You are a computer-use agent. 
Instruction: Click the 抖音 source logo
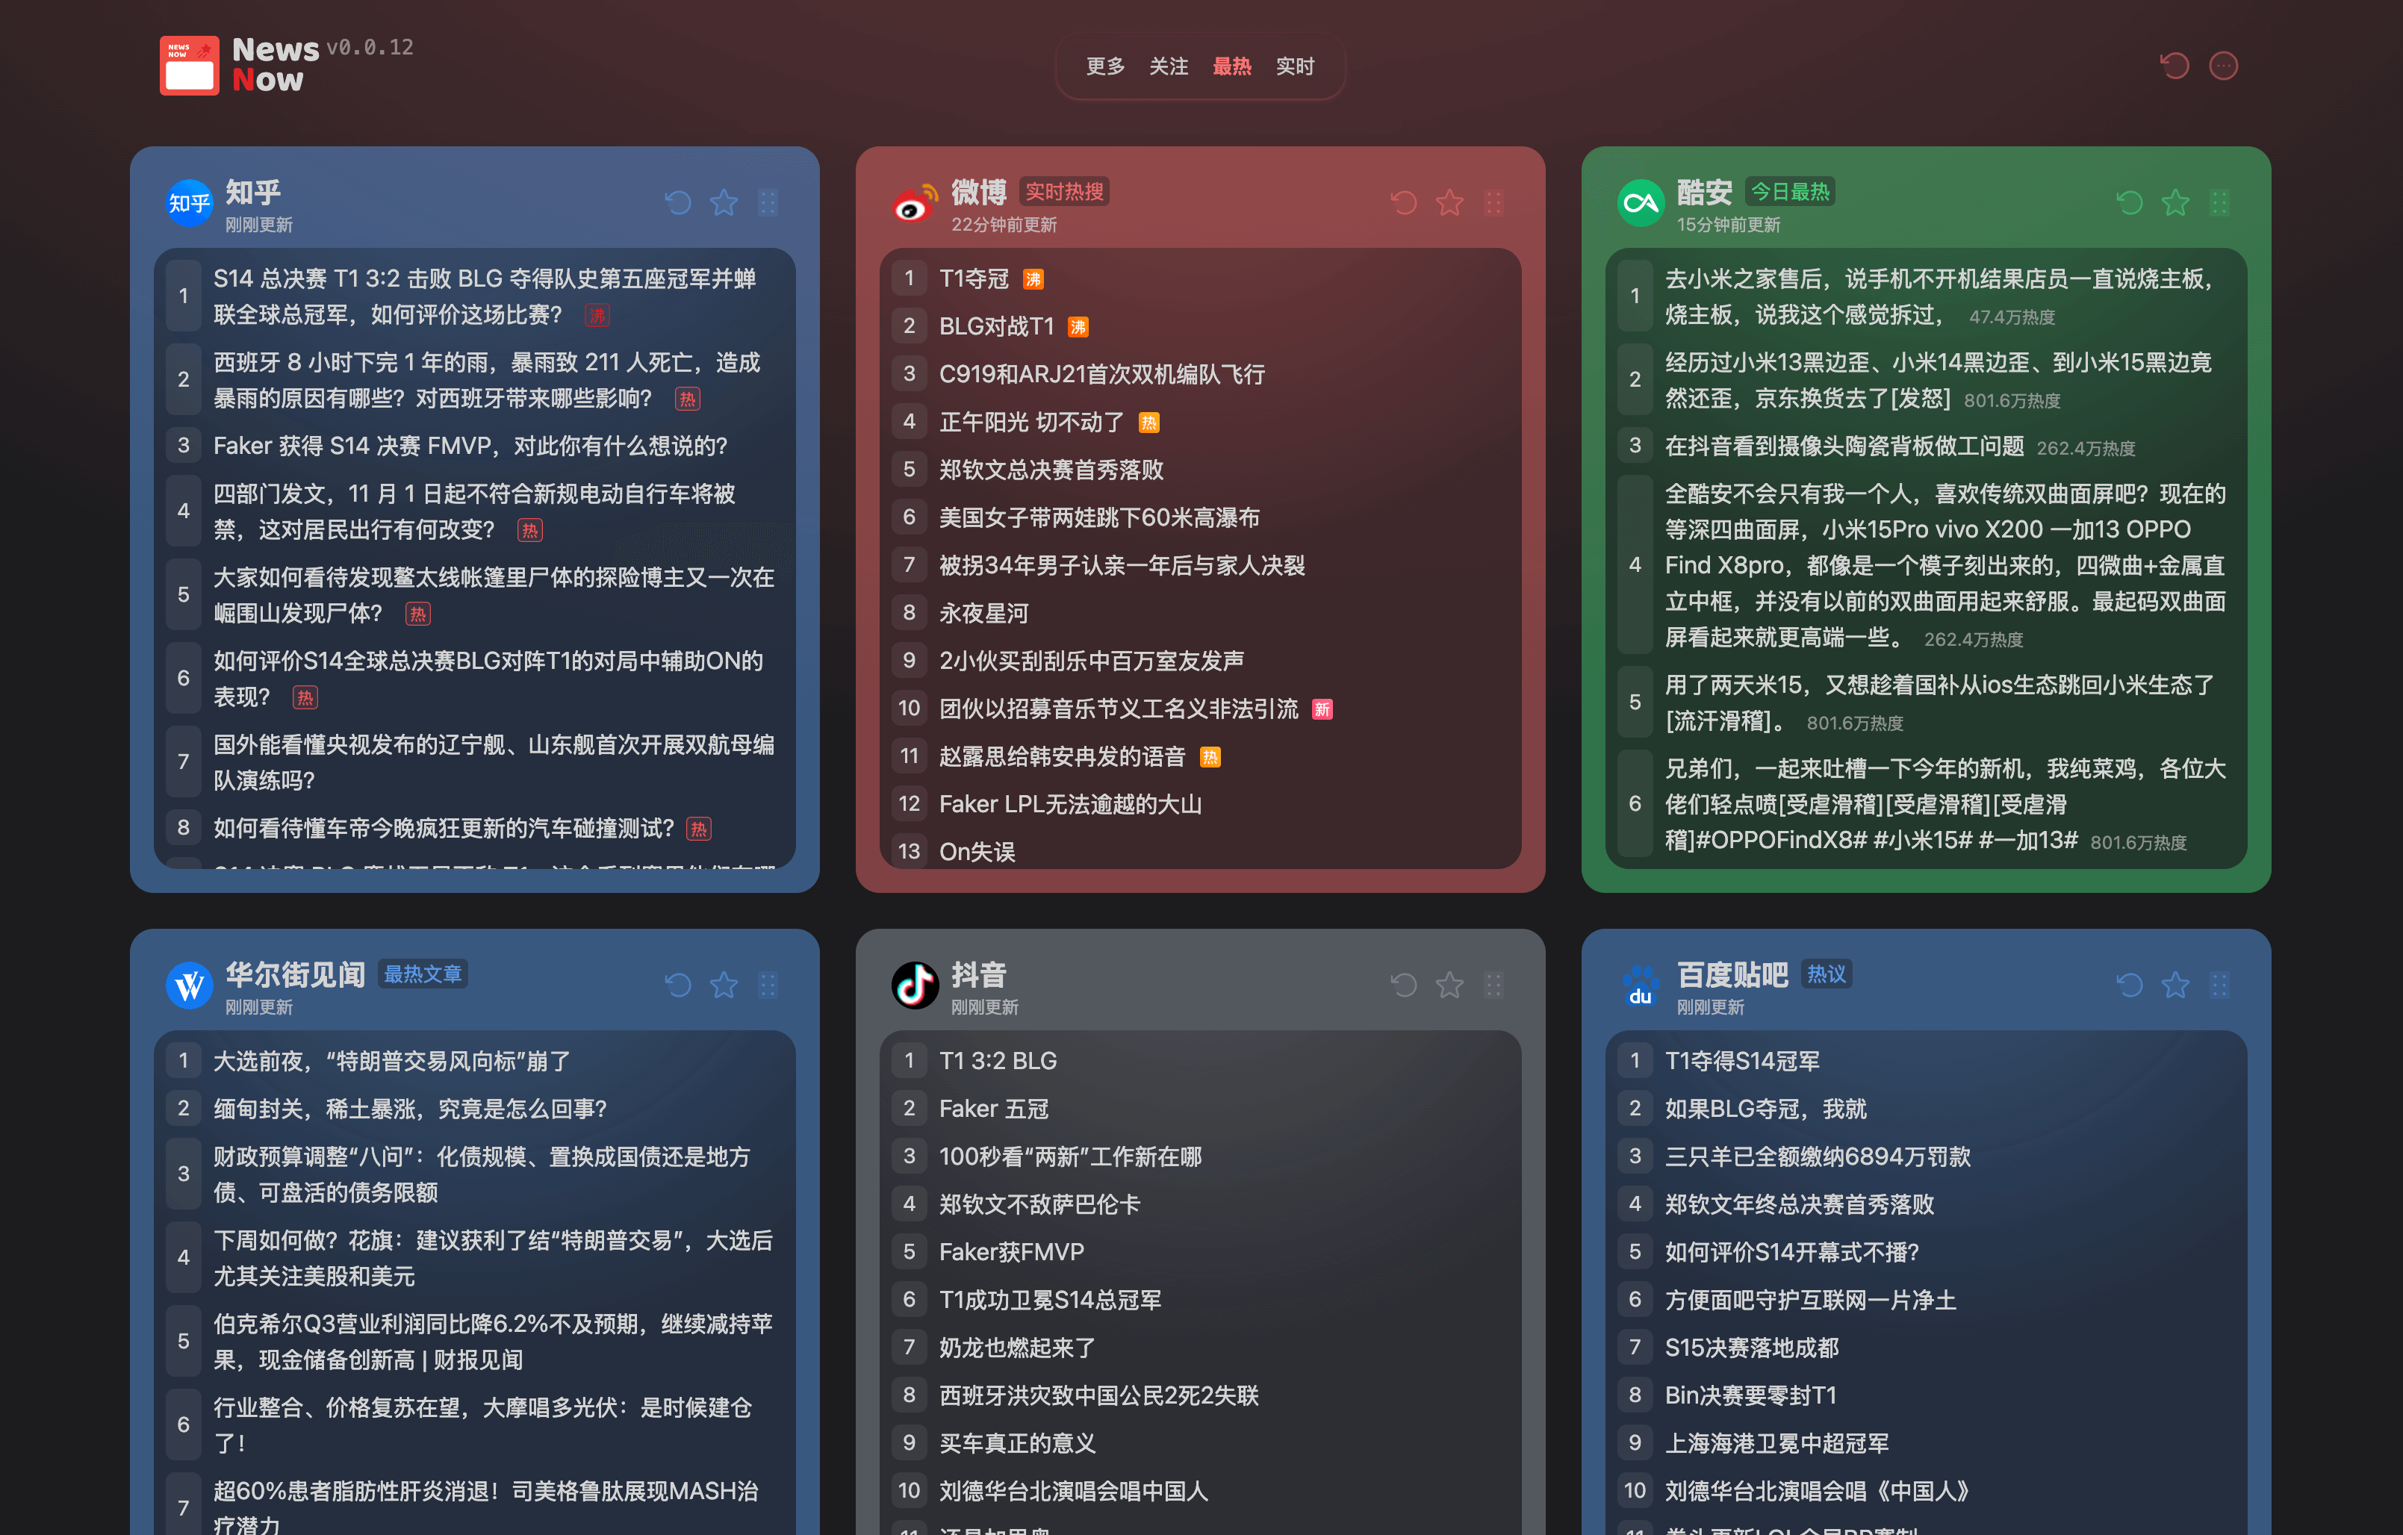915,985
